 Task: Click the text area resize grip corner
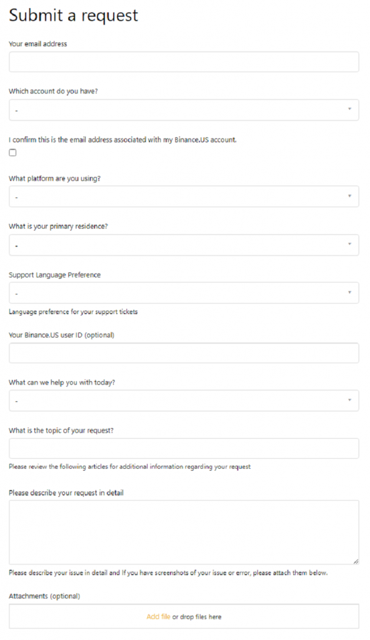356,562
